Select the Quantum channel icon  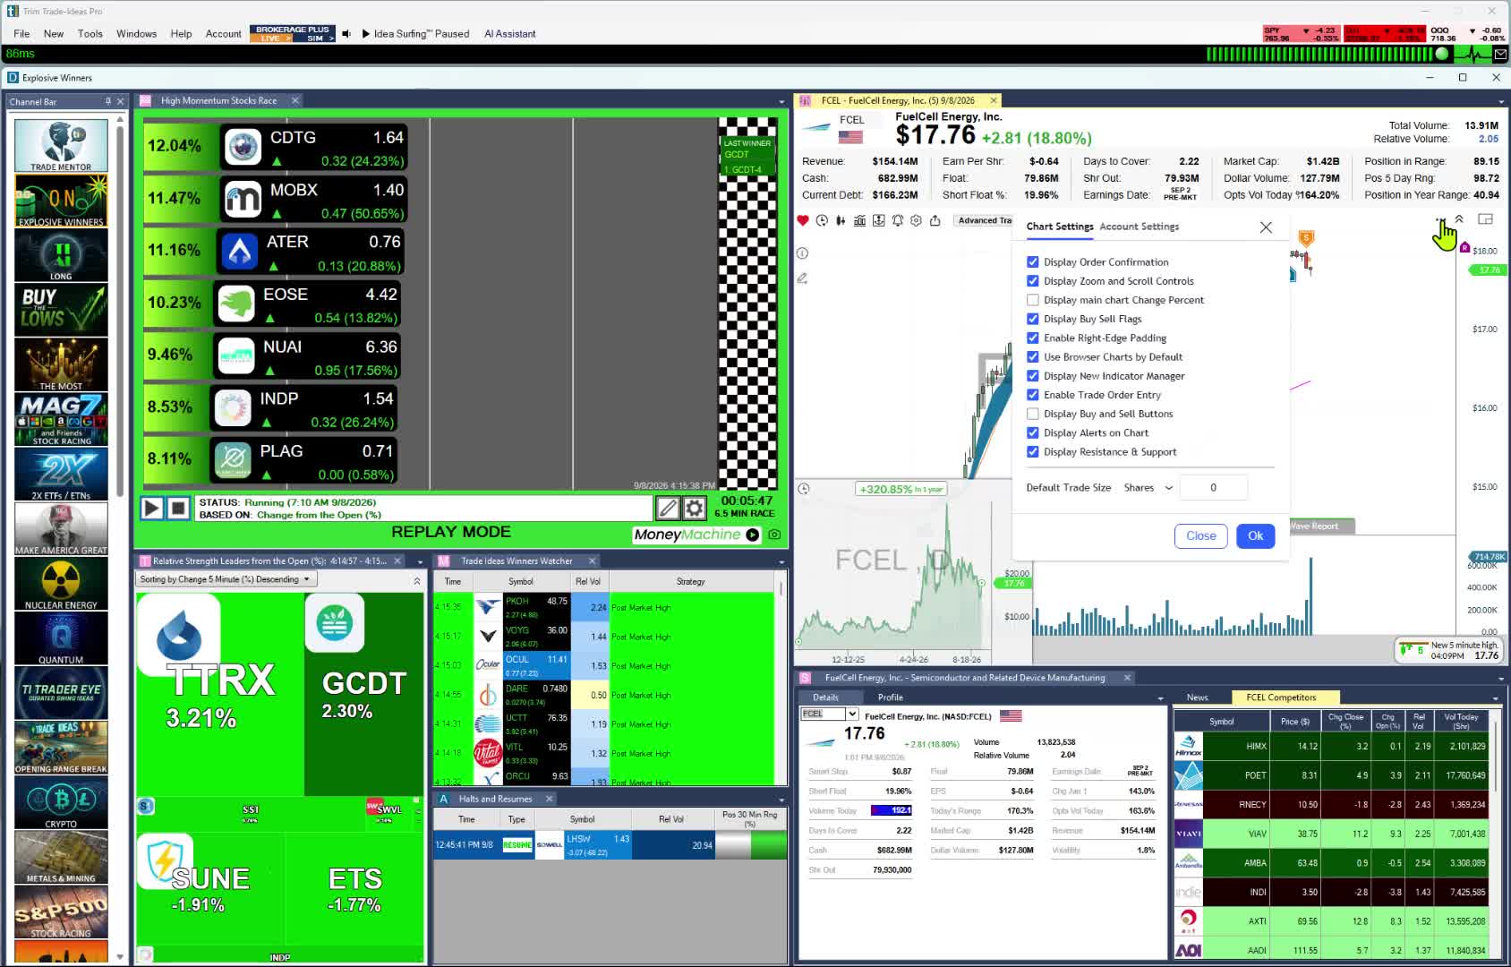(61, 638)
